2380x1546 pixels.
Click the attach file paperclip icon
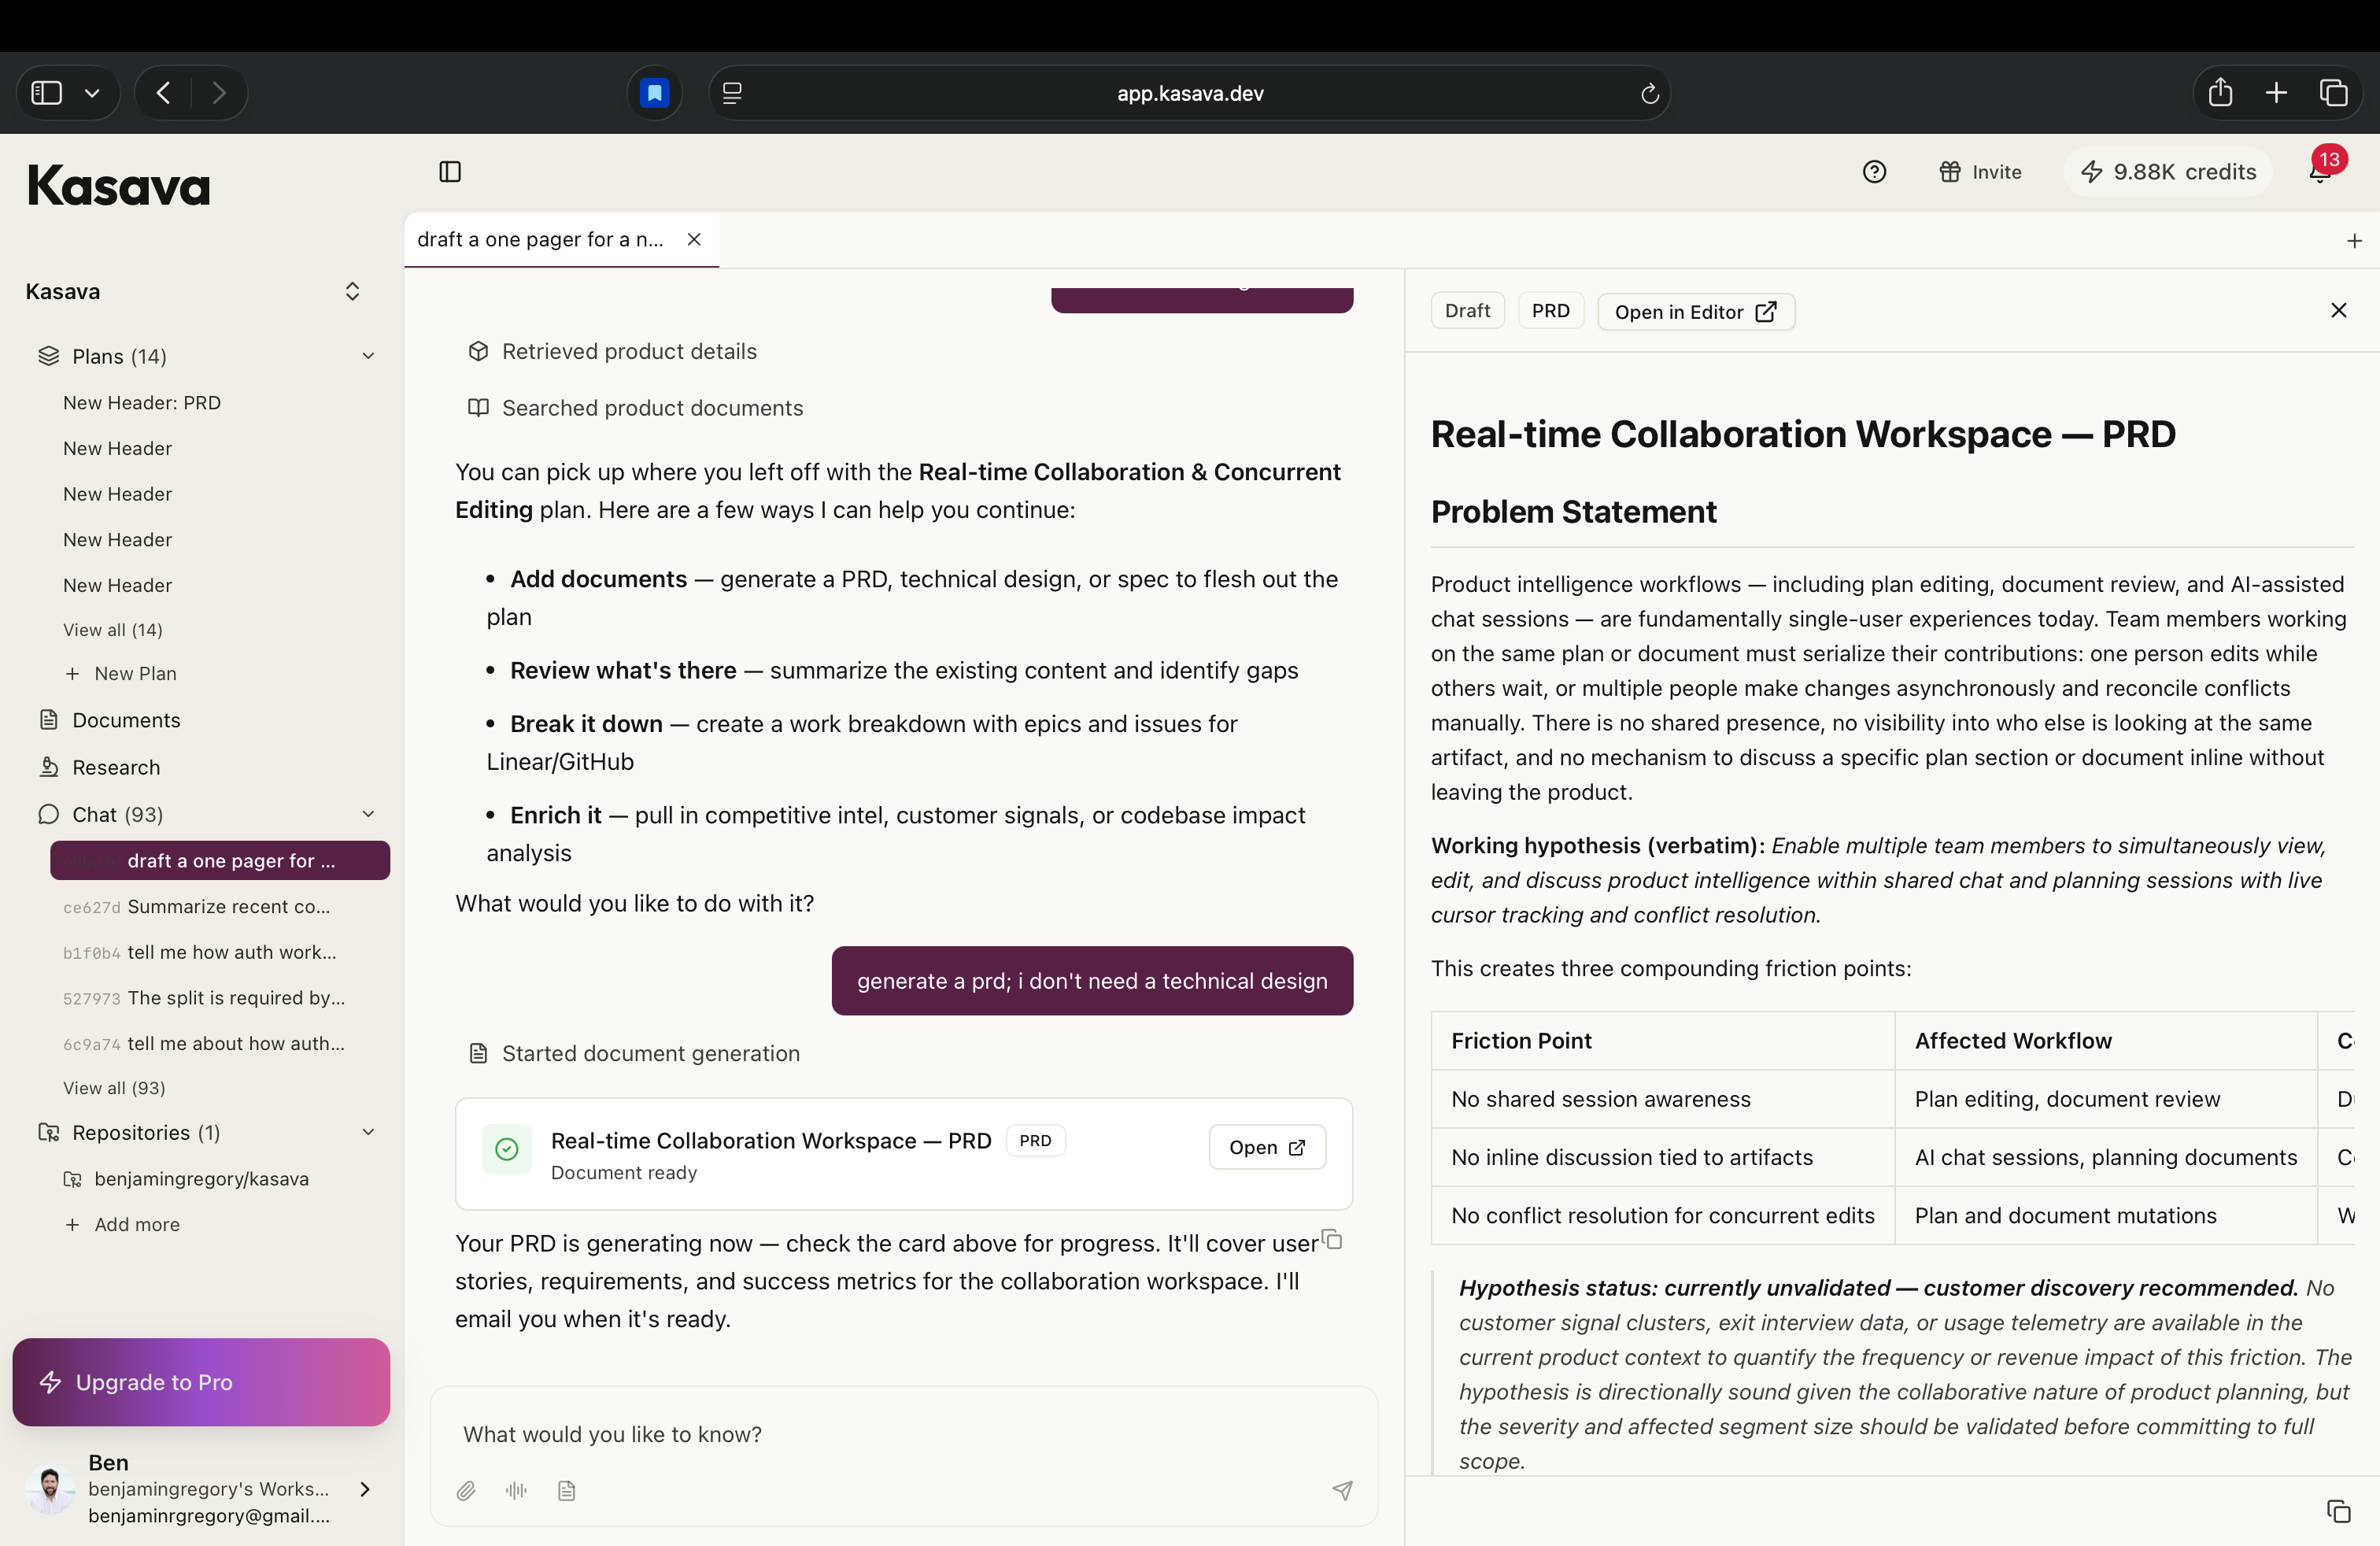(466, 1491)
